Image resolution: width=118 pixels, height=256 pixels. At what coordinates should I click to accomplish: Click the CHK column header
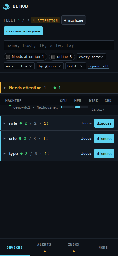pos(108,101)
